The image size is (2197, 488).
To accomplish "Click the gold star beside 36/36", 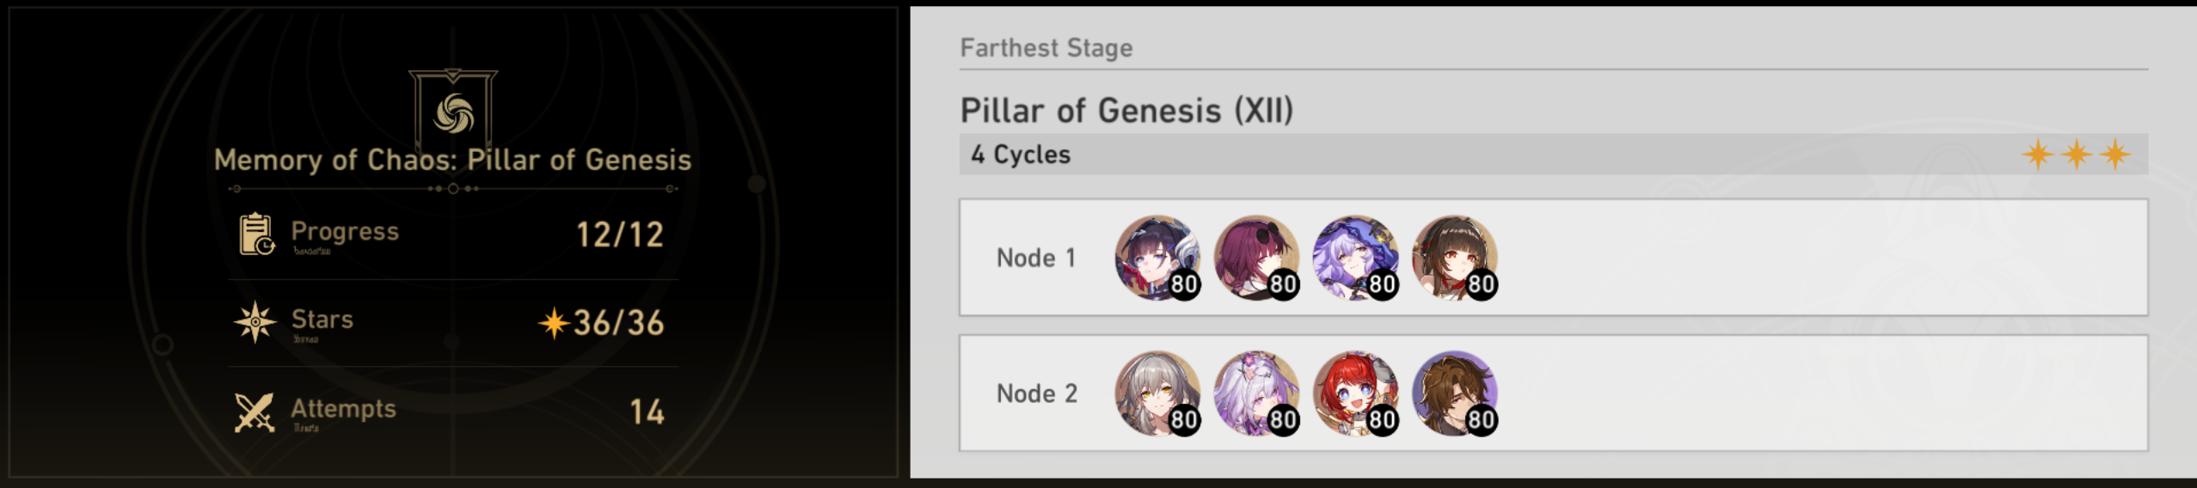I will pyautogui.click(x=554, y=323).
